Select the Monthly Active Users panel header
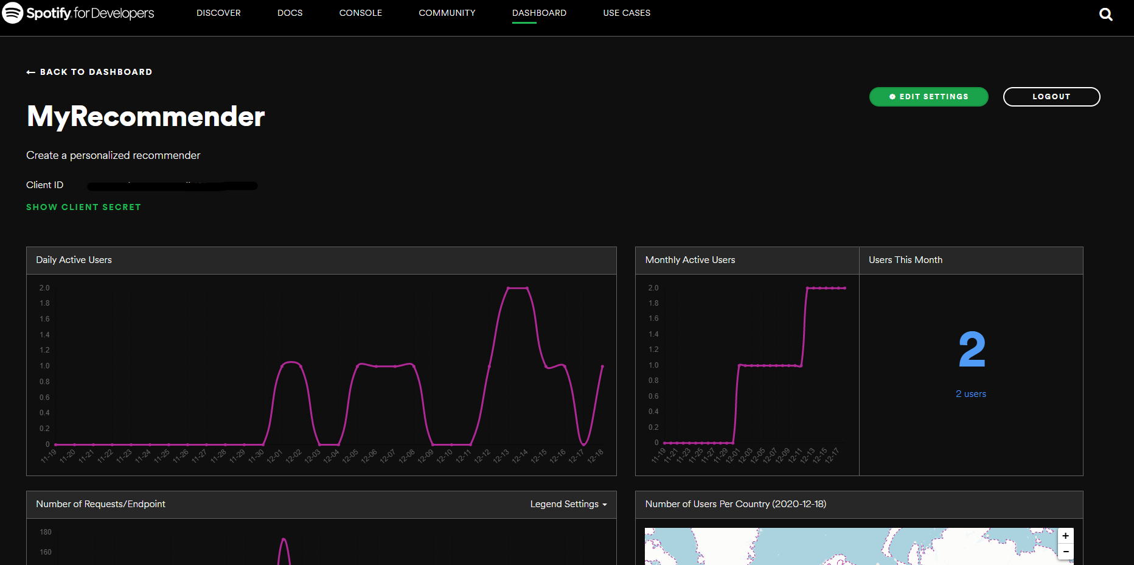Viewport: 1134px width, 565px height. pos(690,260)
